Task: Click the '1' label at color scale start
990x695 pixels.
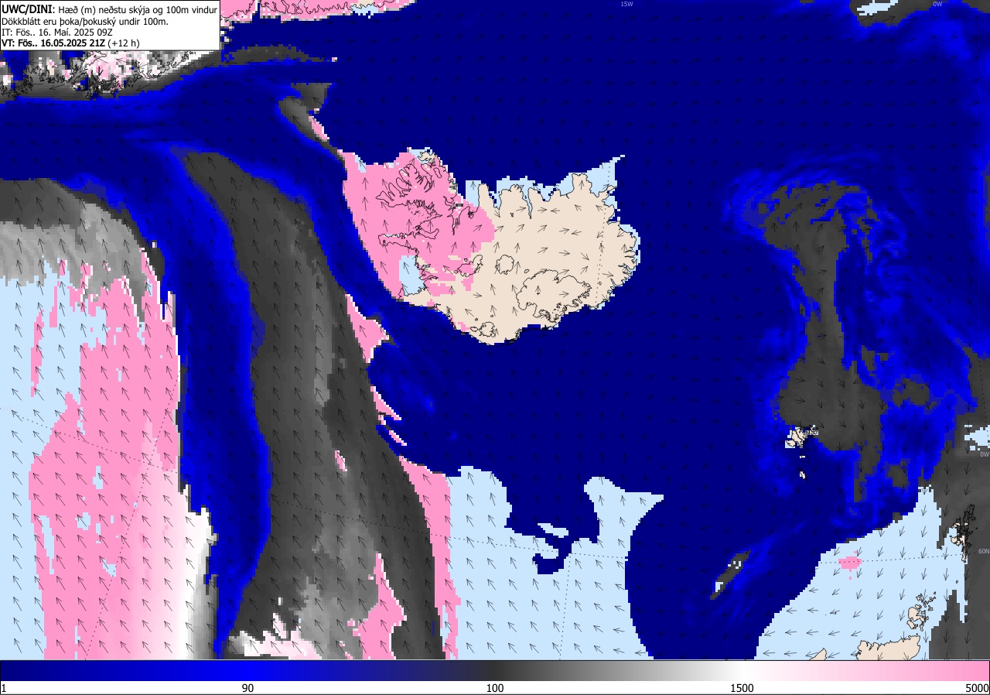Action: pos(4,688)
